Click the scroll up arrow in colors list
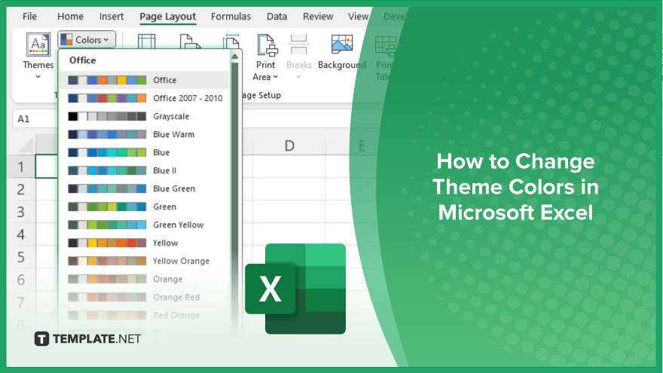The height and width of the screenshot is (373, 663). [x=234, y=57]
